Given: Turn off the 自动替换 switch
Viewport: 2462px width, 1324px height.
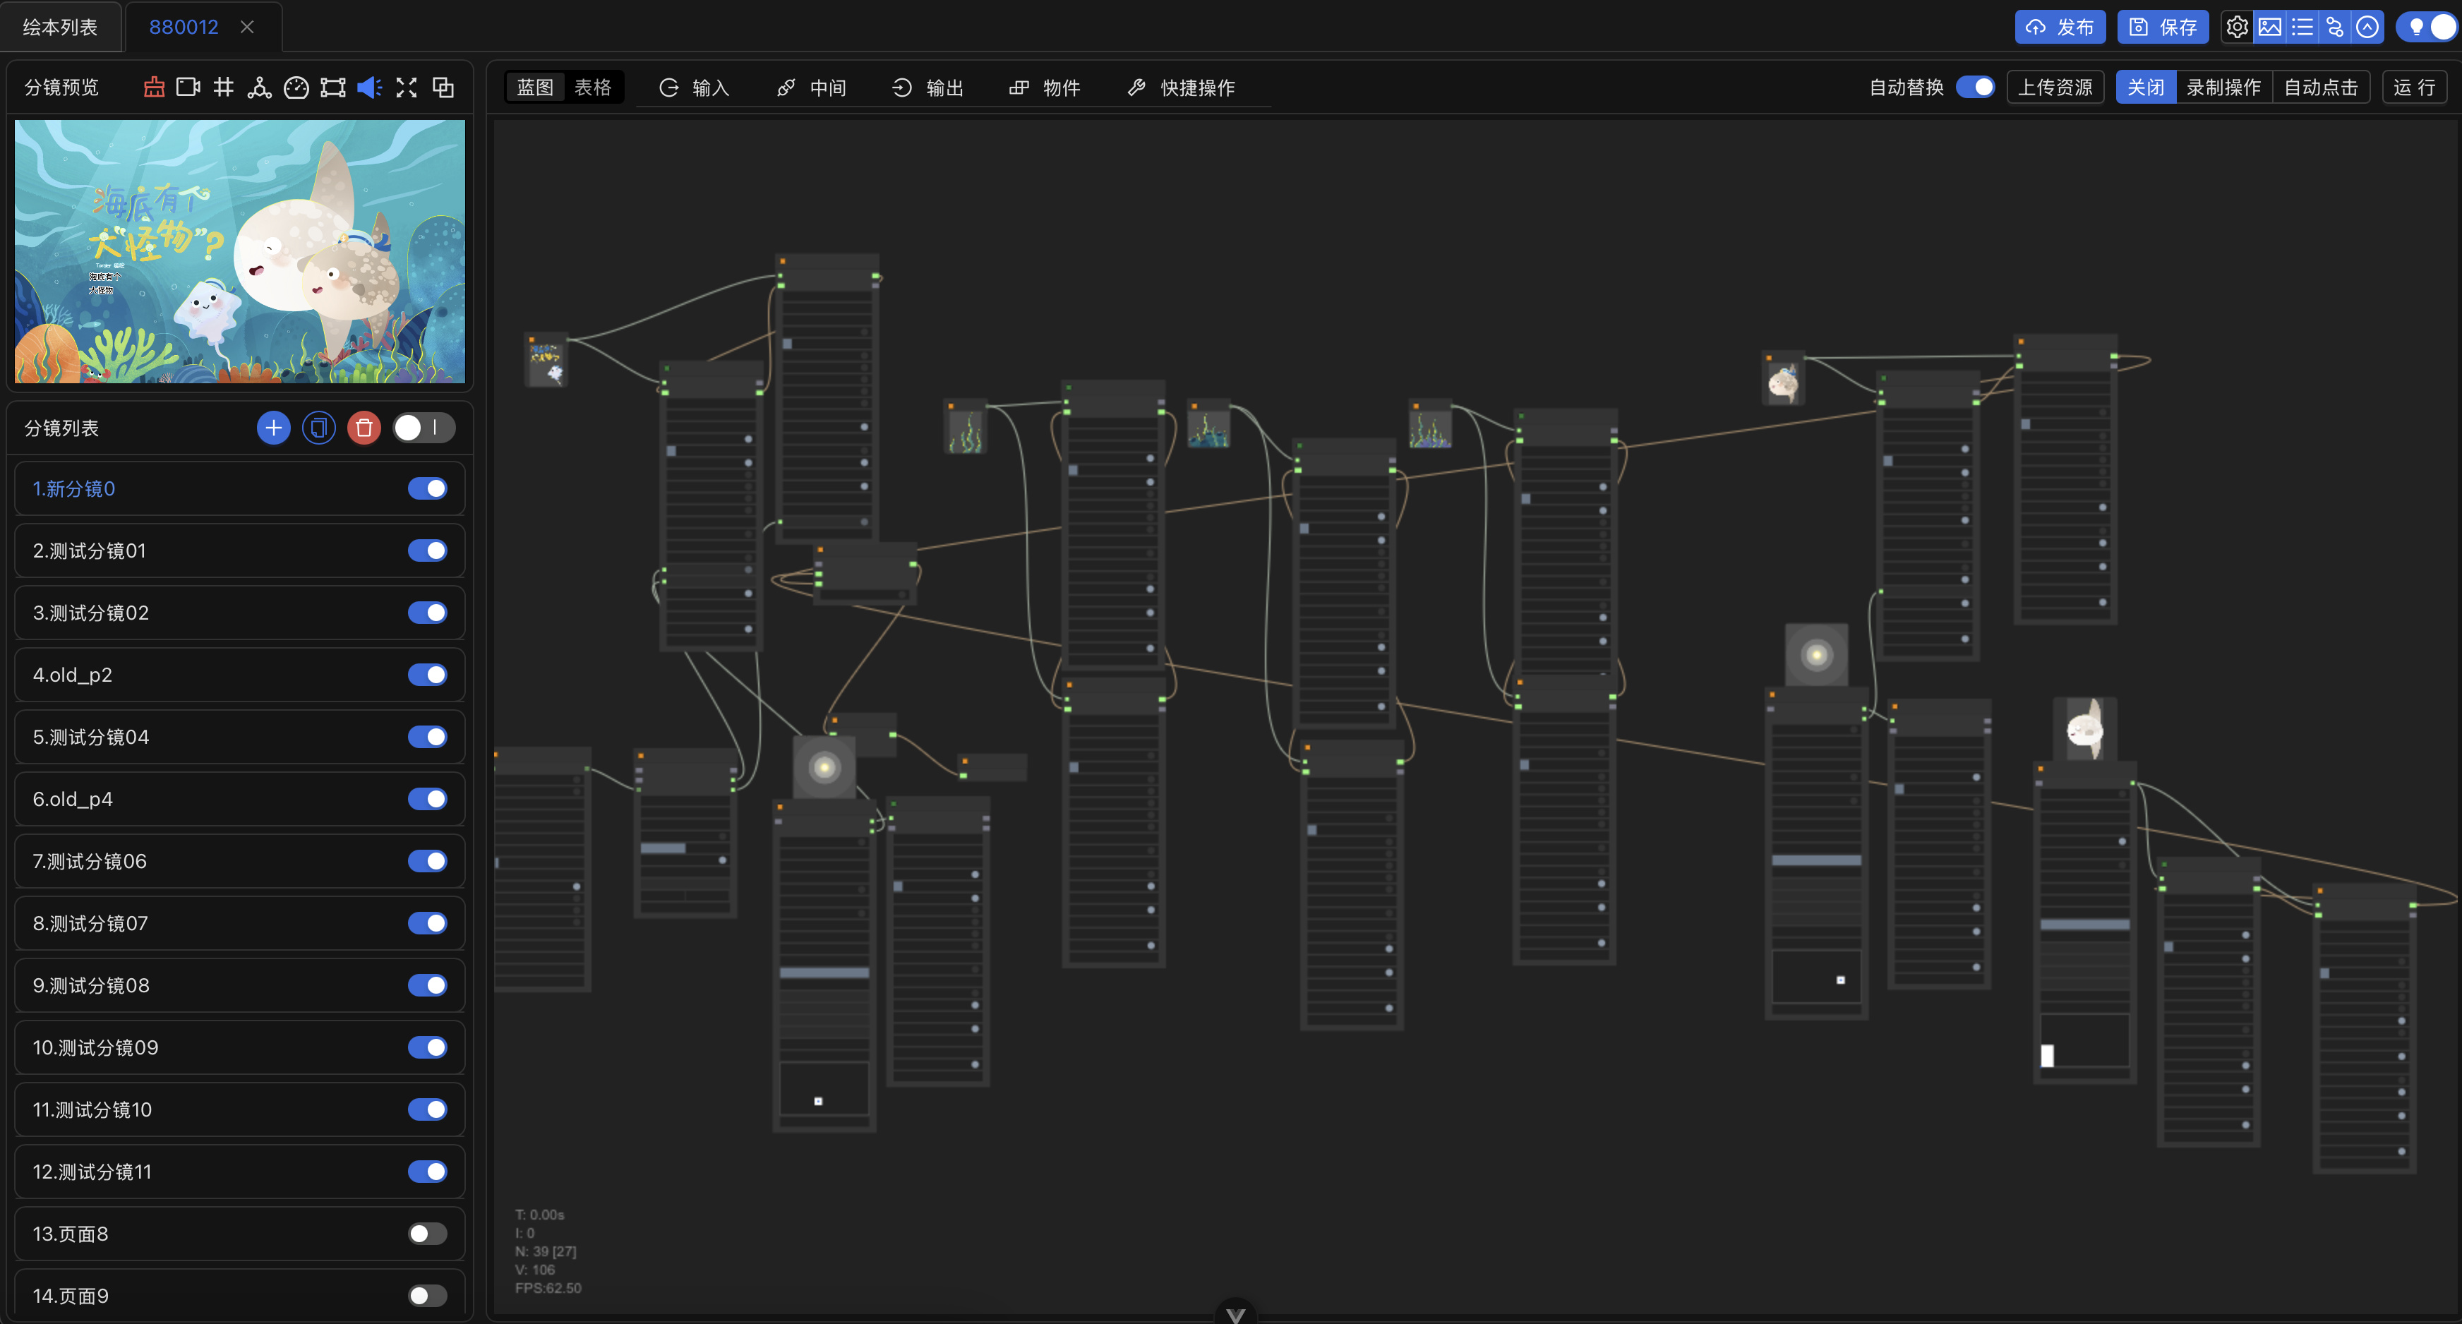Looking at the screenshot, I should pos(1974,87).
